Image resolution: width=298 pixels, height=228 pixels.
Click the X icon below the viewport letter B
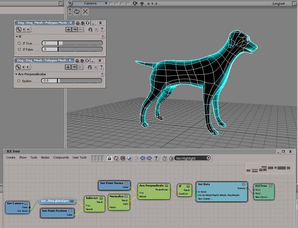point(85,11)
